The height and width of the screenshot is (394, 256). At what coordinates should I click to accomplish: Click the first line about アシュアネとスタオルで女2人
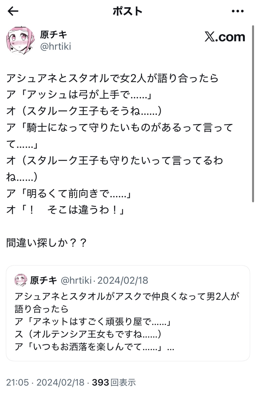coord(112,78)
